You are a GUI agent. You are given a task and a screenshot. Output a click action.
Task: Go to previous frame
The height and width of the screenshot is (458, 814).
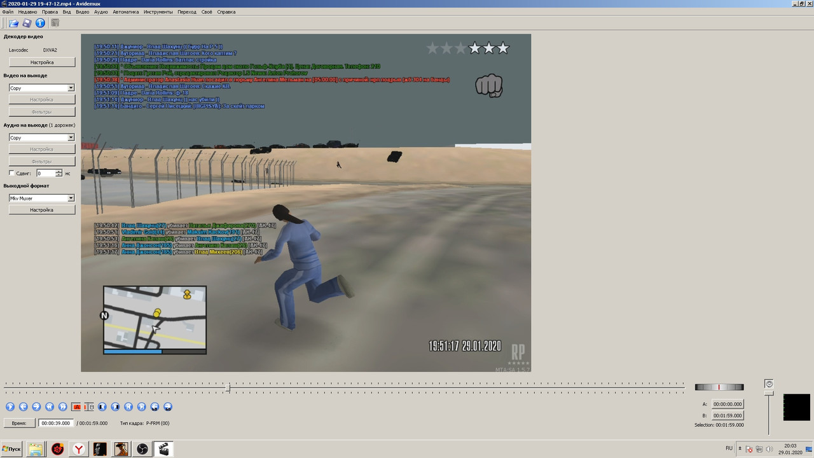[x=23, y=406]
